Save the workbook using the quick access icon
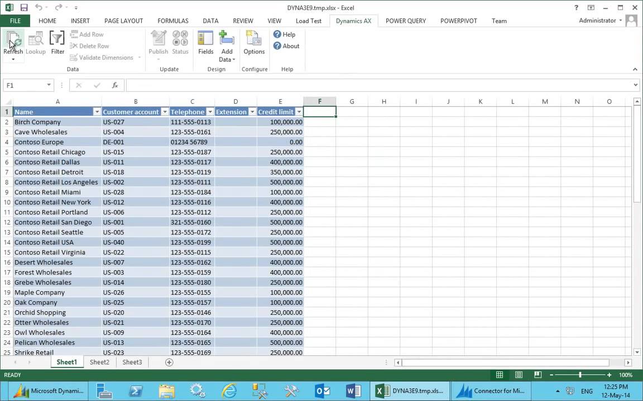This screenshot has height=401, width=643. click(24, 7)
